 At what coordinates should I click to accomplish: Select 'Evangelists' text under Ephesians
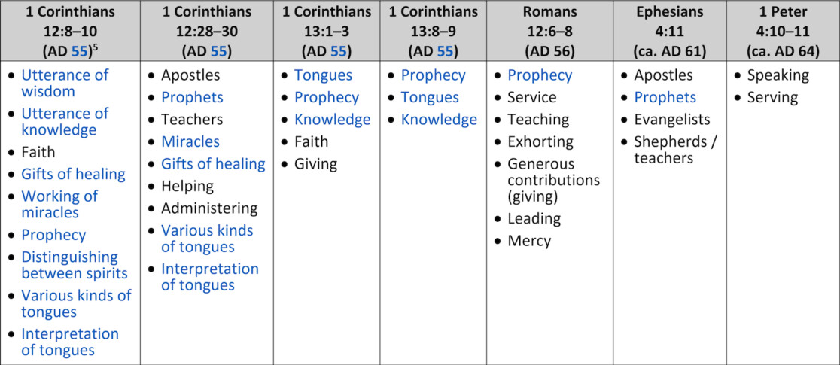click(672, 119)
